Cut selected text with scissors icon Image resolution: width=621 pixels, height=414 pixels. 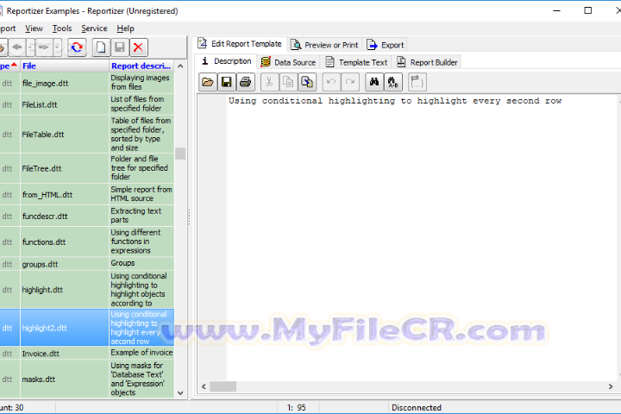click(269, 82)
